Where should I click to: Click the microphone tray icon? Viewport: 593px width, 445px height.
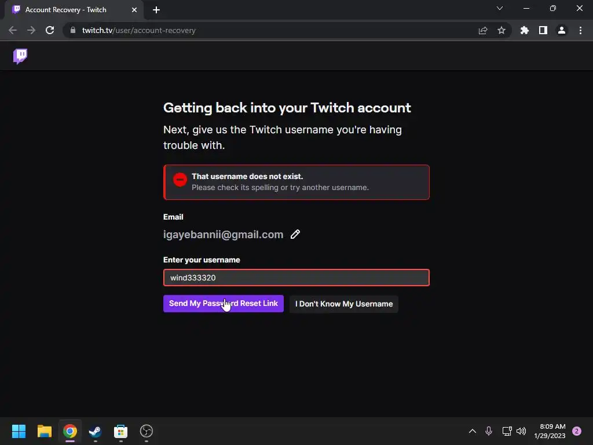click(489, 431)
